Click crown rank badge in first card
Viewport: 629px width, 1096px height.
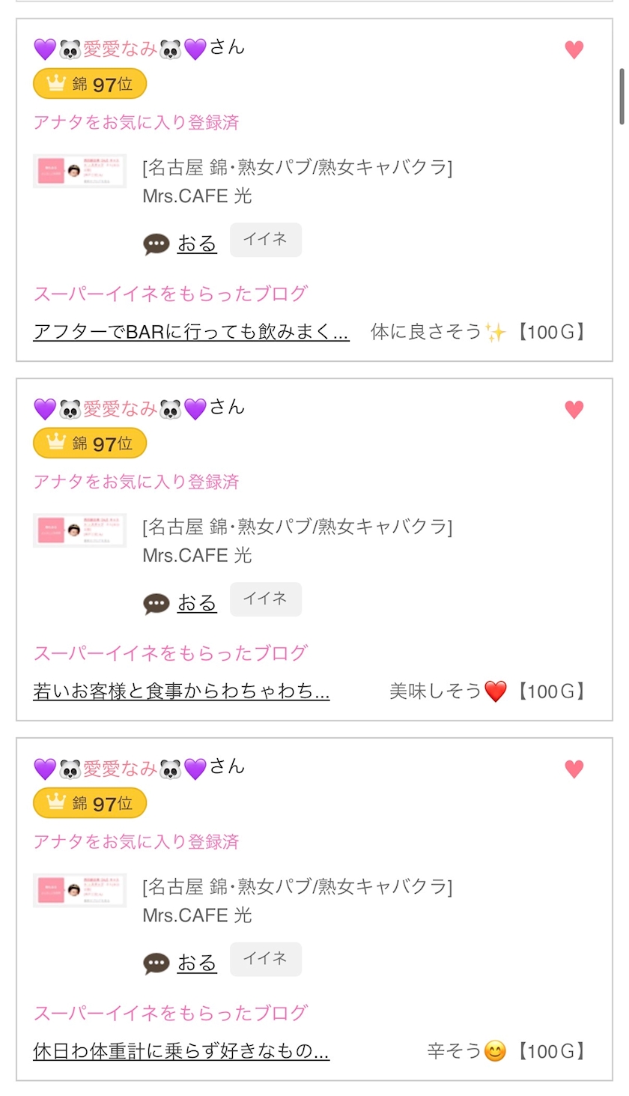[90, 84]
